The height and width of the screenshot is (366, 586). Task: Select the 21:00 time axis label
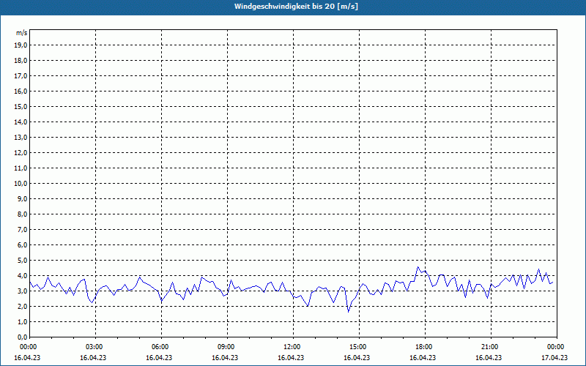tap(489, 347)
